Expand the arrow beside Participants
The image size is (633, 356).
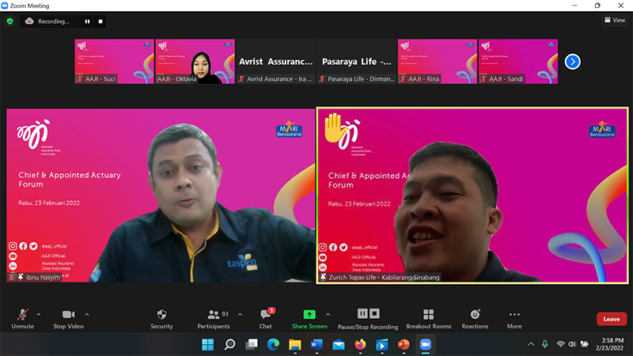coord(241,314)
